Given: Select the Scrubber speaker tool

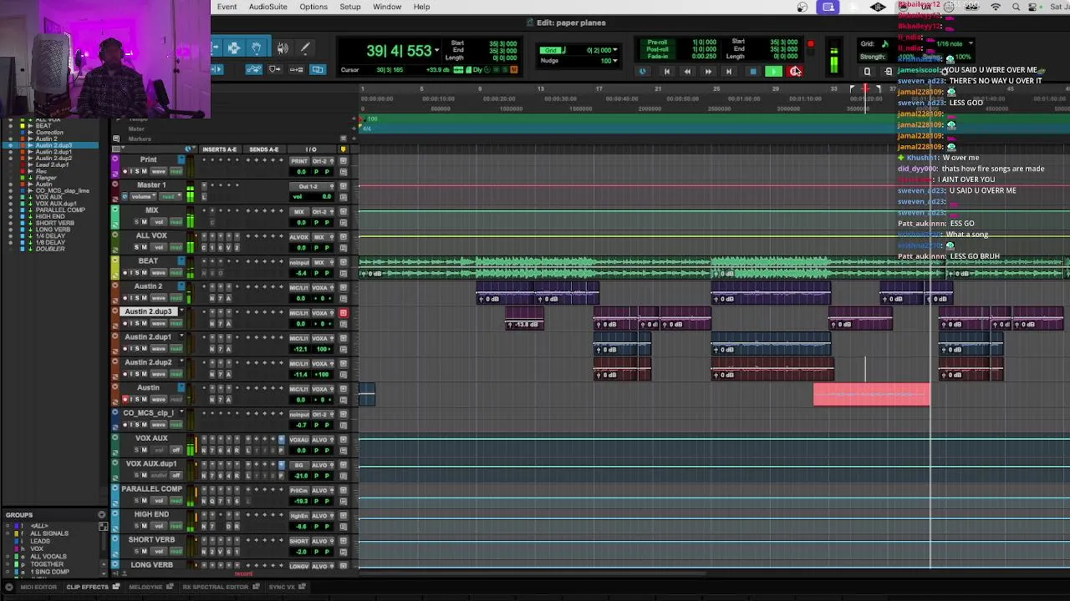Looking at the screenshot, I should point(283,48).
